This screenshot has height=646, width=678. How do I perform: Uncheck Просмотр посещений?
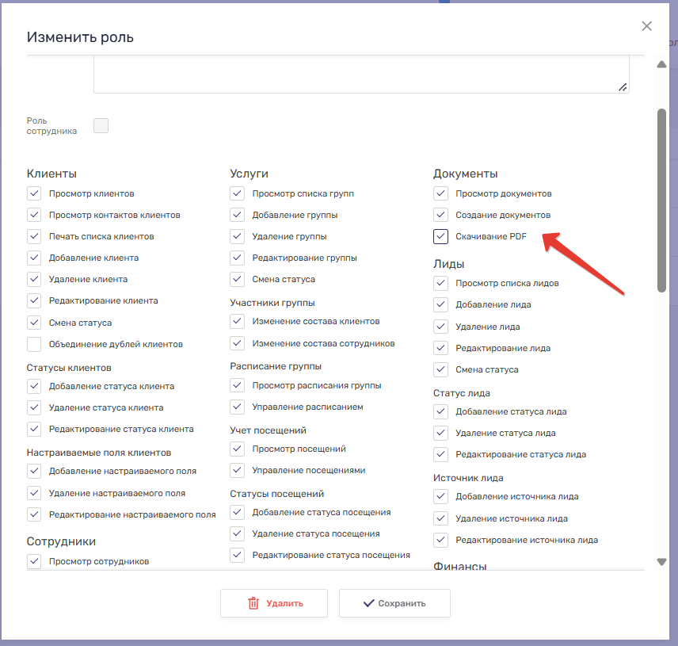click(238, 449)
